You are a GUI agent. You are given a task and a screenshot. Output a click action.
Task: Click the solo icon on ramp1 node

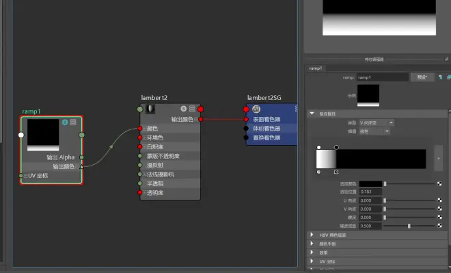(x=65, y=122)
